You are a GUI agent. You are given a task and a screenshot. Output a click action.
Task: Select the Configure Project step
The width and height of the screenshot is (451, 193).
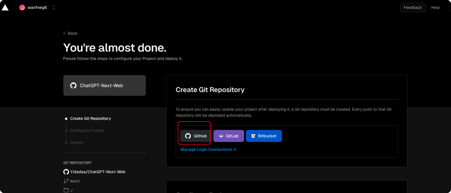coord(87,130)
